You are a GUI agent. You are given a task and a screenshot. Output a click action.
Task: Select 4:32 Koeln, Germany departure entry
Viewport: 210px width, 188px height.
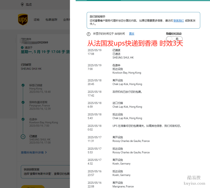click(x=109, y=162)
